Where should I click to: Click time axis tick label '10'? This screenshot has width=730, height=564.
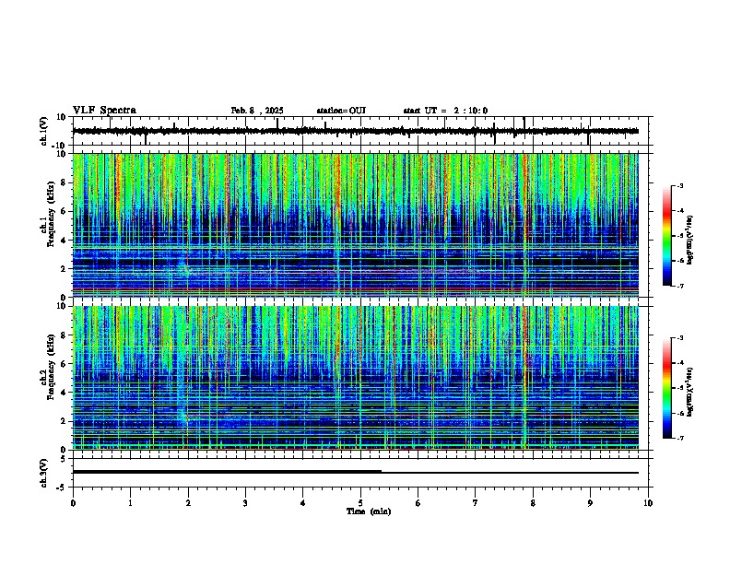[x=648, y=503]
